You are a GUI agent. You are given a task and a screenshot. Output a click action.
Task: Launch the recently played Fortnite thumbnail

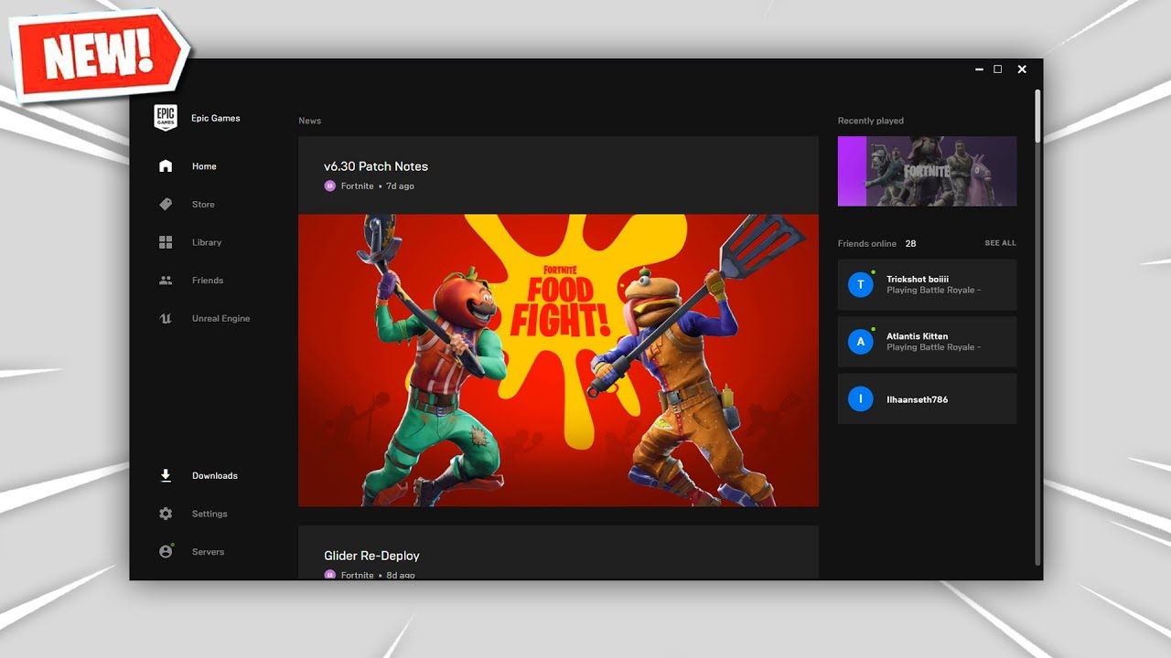tap(927, 171)
